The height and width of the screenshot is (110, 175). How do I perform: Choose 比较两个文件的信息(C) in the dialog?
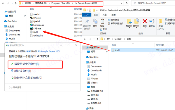27,78
